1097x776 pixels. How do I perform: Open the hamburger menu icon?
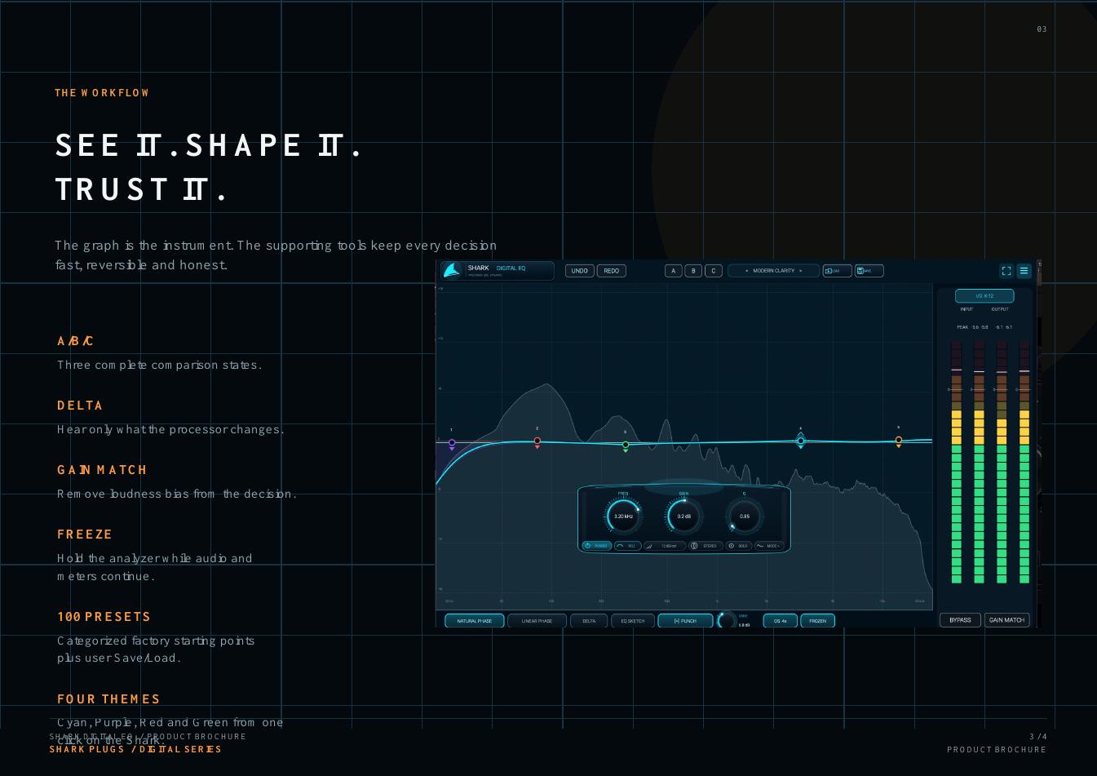pos(1024,271)
